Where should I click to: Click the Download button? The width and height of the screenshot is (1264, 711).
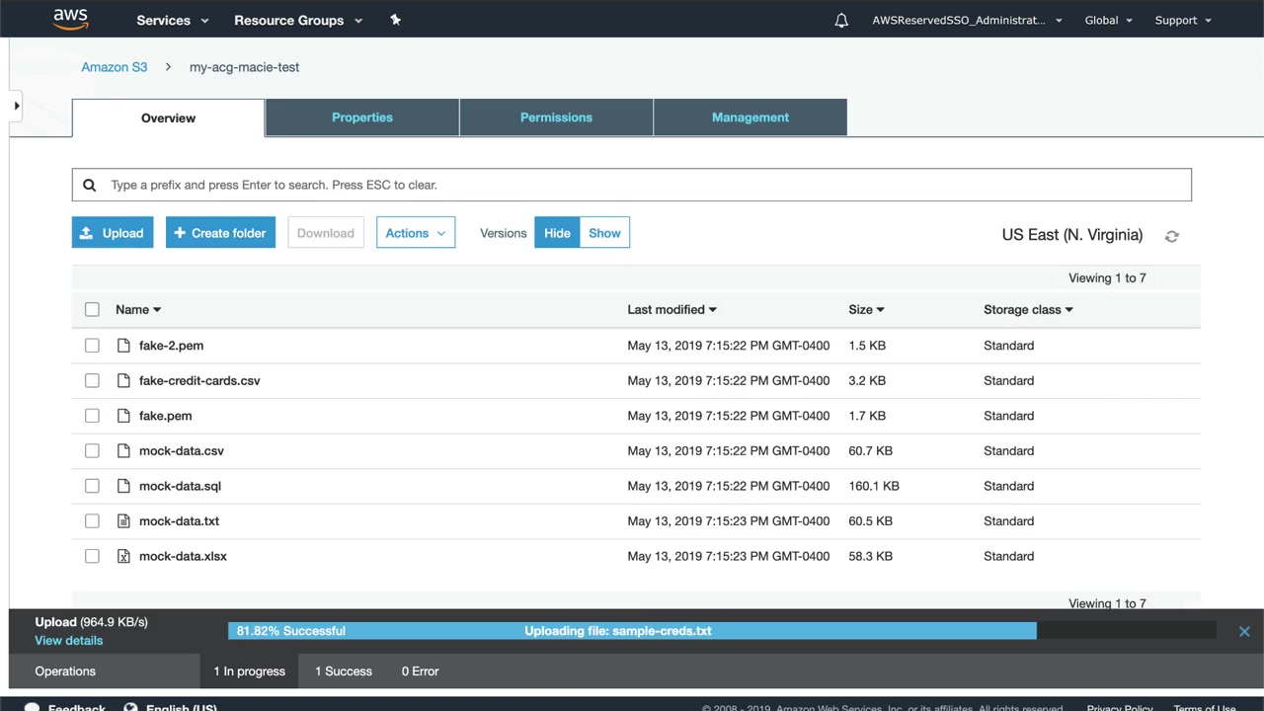coord(326,233)
